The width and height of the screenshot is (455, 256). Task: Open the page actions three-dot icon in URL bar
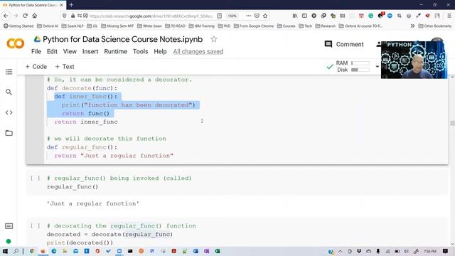click(248, 16)
